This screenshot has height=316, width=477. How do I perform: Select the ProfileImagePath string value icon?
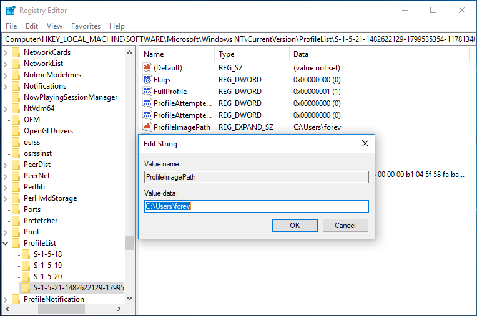coord(147,127)
